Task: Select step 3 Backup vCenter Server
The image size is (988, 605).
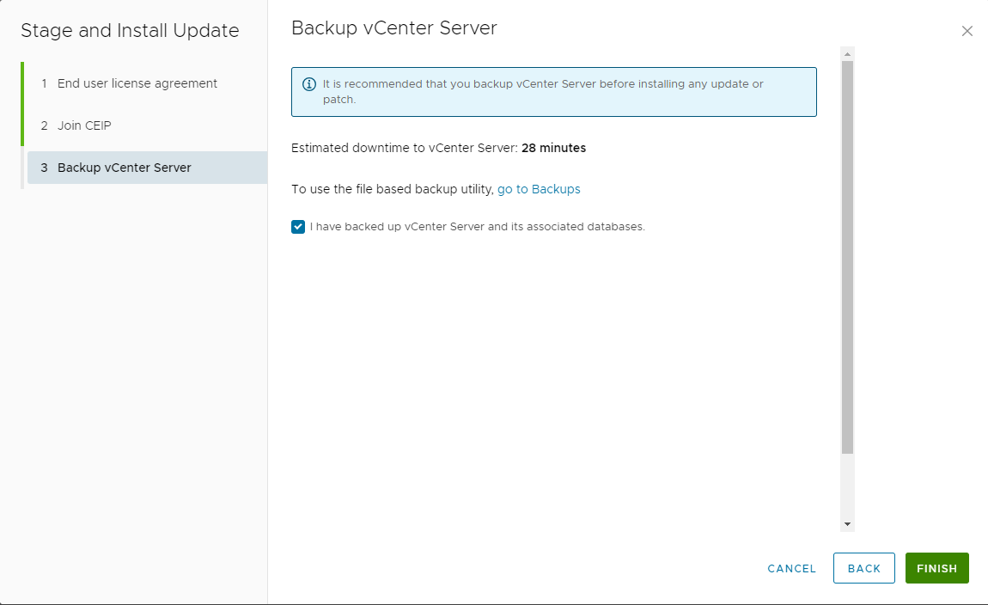Action: 124,168
